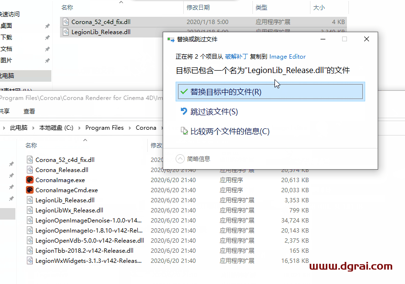The width and height of the screenshot is (405, 284).
Task: Click the CoronaImage.exe application icon
Action: (30, 180)
